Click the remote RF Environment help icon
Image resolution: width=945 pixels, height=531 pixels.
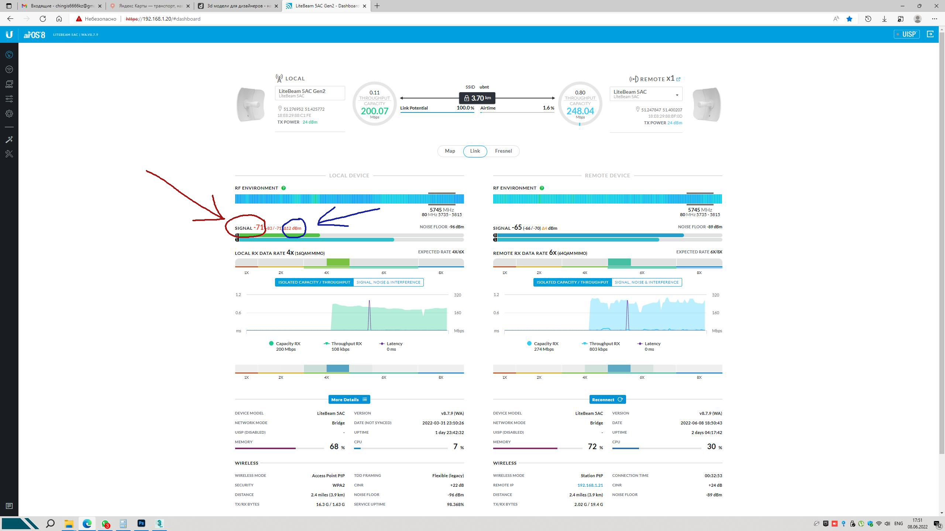click(542, 188)
